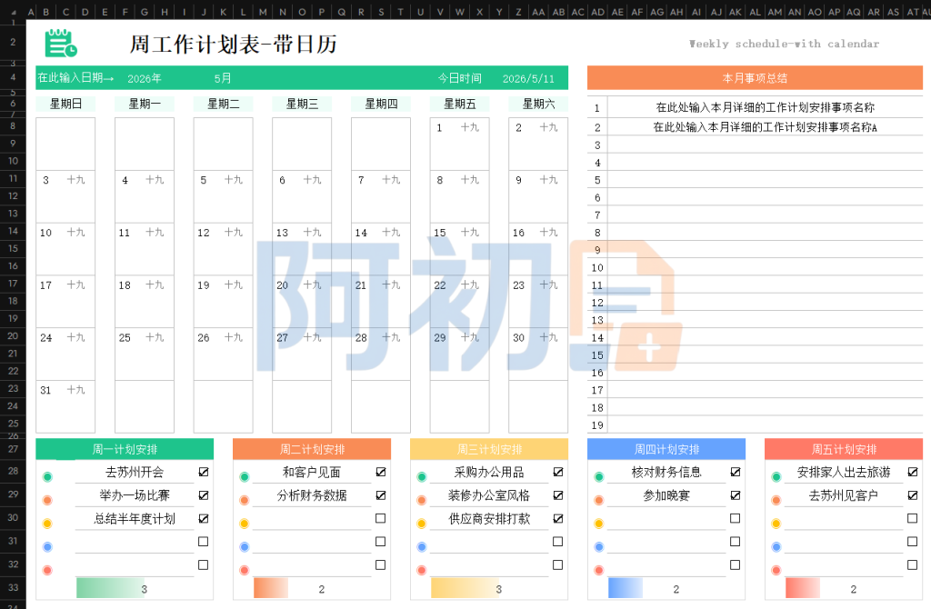Image resolution: width=931 pixels, height=609 pixels.
Task: Select the month cell 5月
Action: [x=223, y=78]
